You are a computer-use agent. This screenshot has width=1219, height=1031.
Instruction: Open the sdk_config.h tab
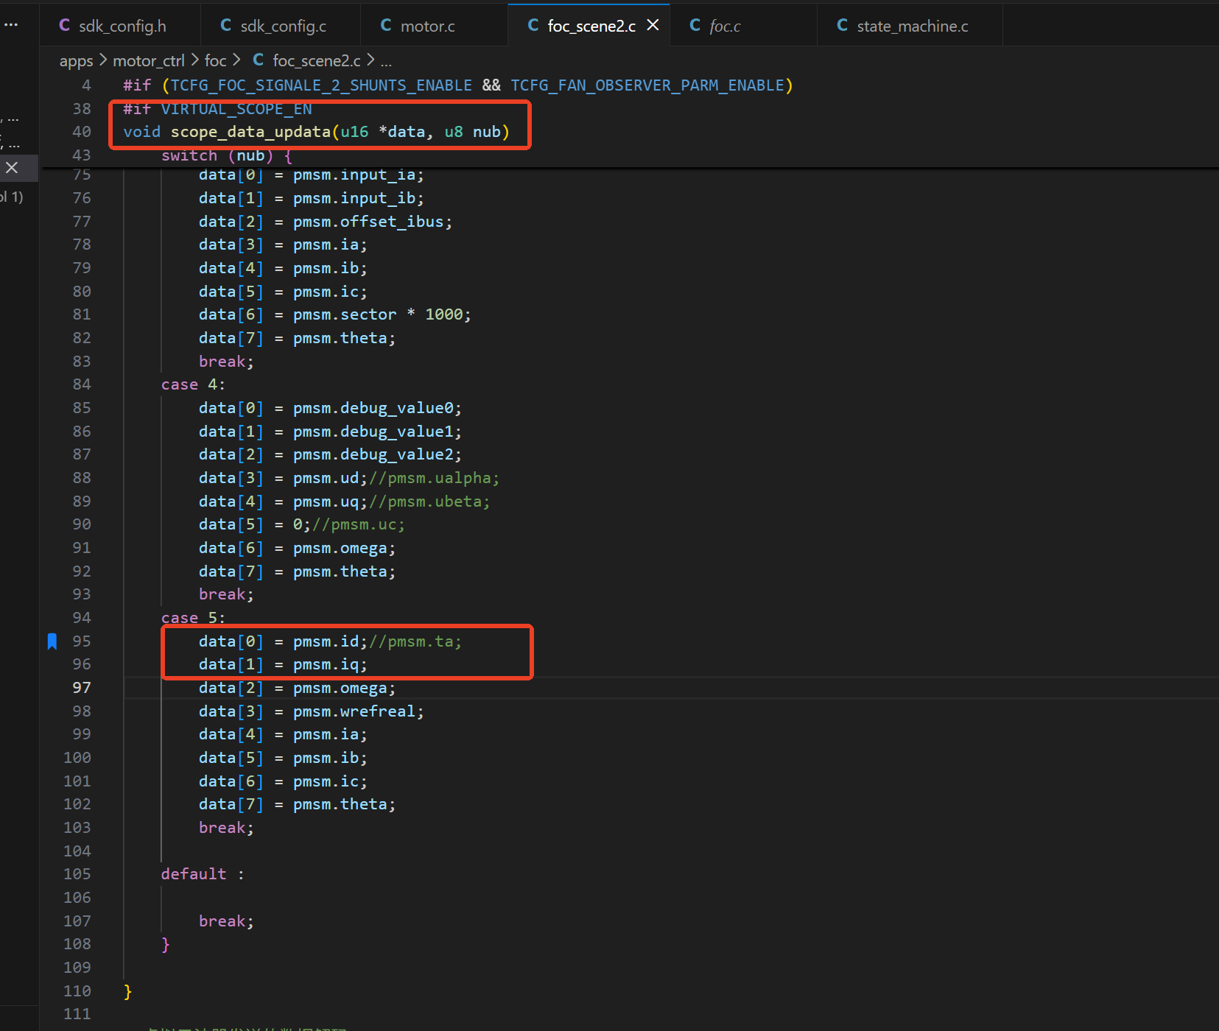pos(121,26)
